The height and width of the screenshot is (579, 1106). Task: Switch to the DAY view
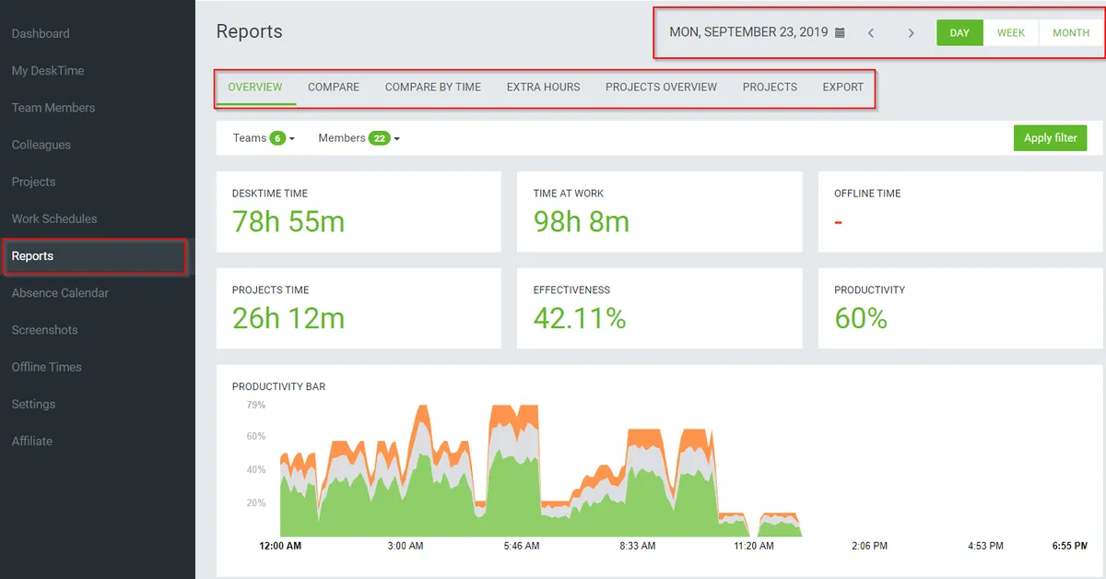coord(959,33)
